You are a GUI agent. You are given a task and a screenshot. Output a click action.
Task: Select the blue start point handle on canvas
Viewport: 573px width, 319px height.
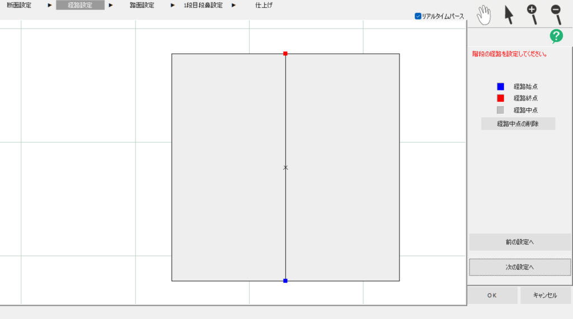click(285, 281)
